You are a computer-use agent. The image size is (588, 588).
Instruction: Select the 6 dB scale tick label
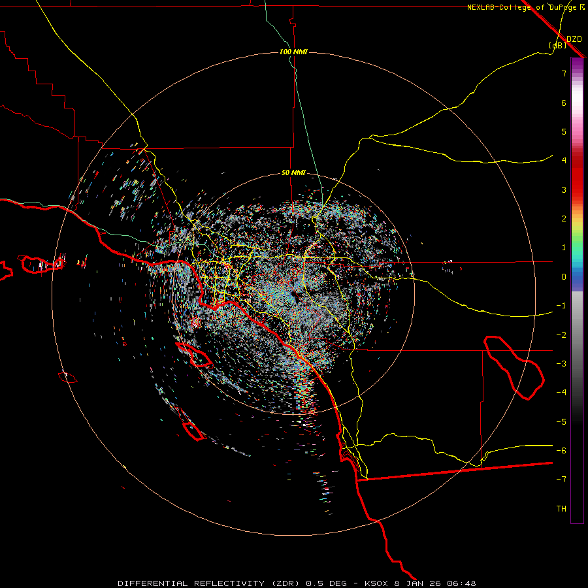coord(564,103)
